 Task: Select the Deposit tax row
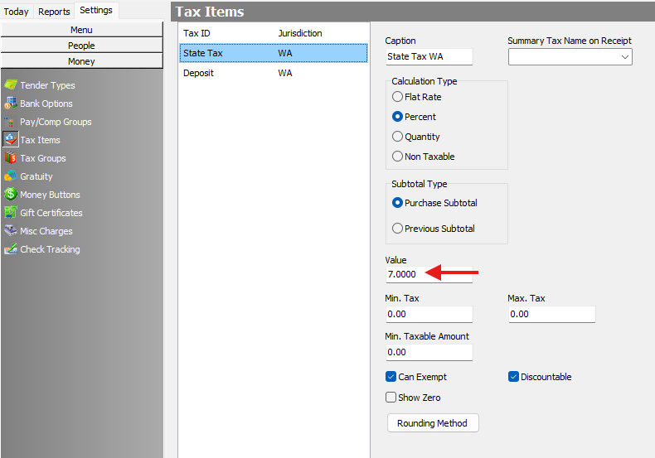274,73
